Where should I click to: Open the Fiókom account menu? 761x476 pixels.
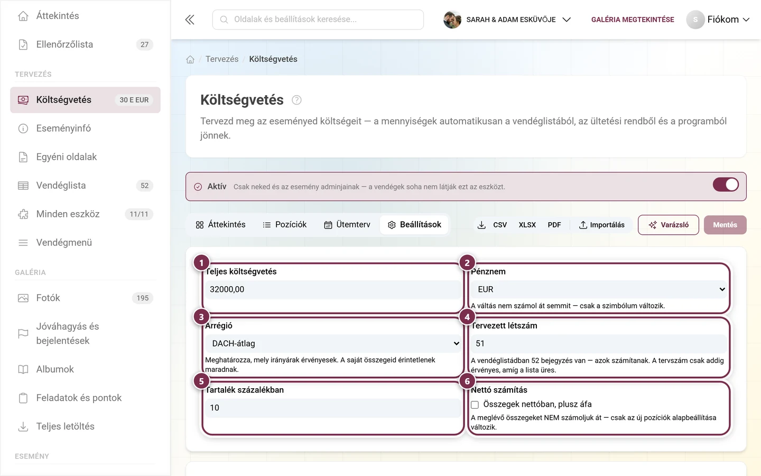pos(718,20)
